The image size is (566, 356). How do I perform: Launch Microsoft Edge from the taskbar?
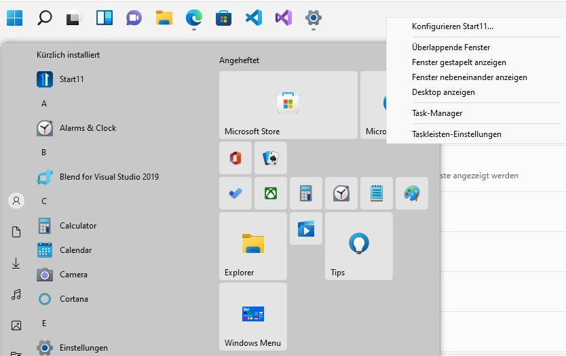pos(194,18)
